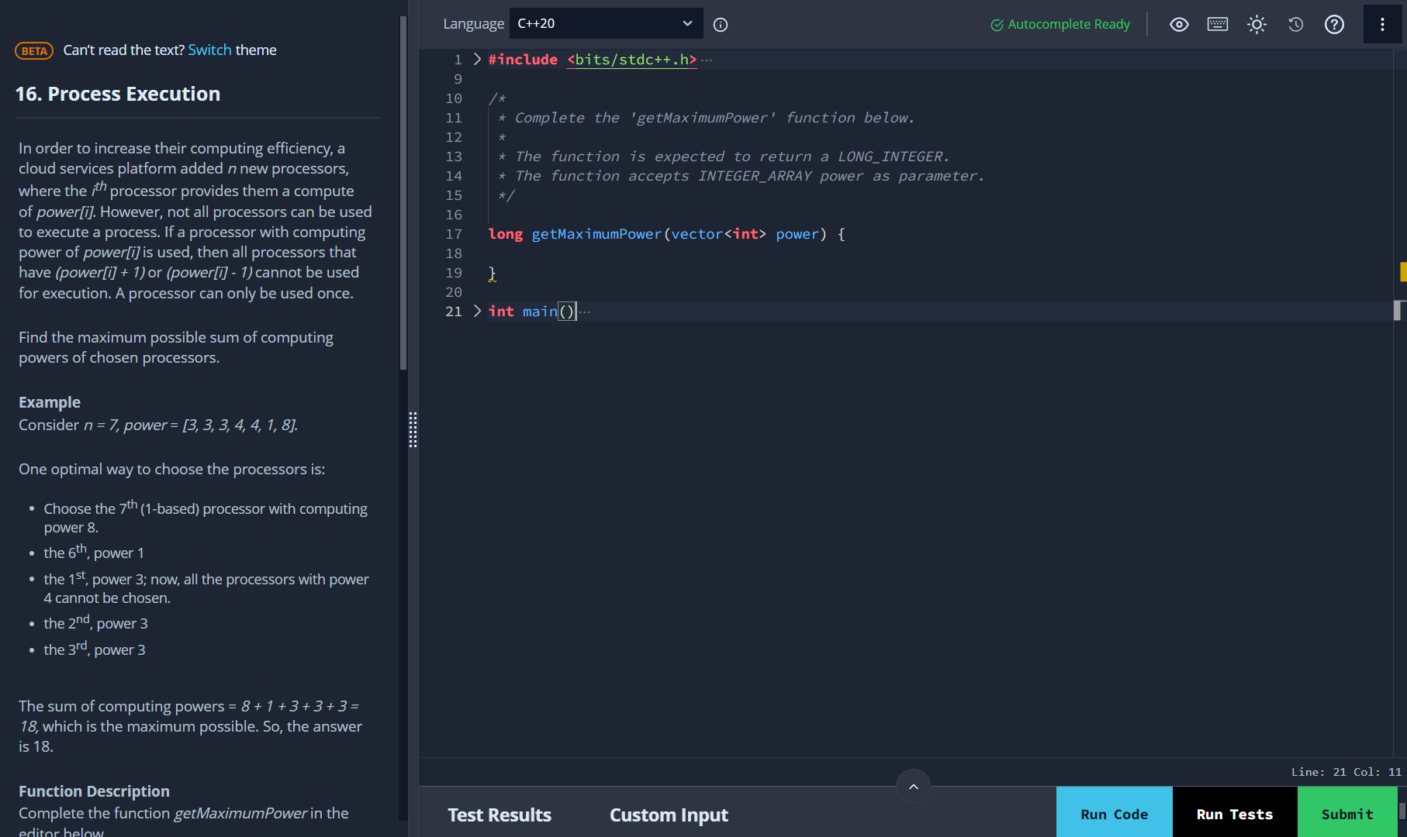Click the Switch theme link
The height and width of the screenshot is (837, 1407).
[x=209, y=50]
